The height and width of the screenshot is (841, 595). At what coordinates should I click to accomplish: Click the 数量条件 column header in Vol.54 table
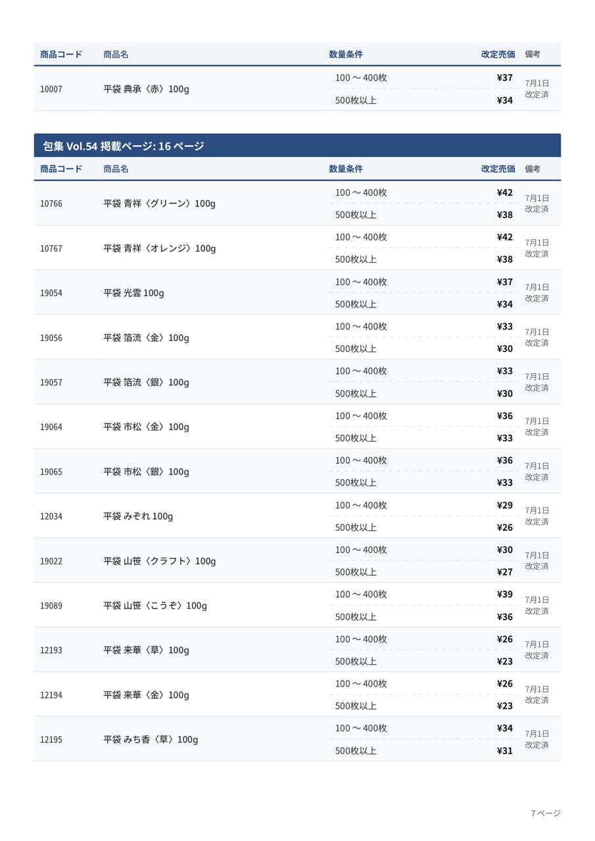click(x=346, y=169)
